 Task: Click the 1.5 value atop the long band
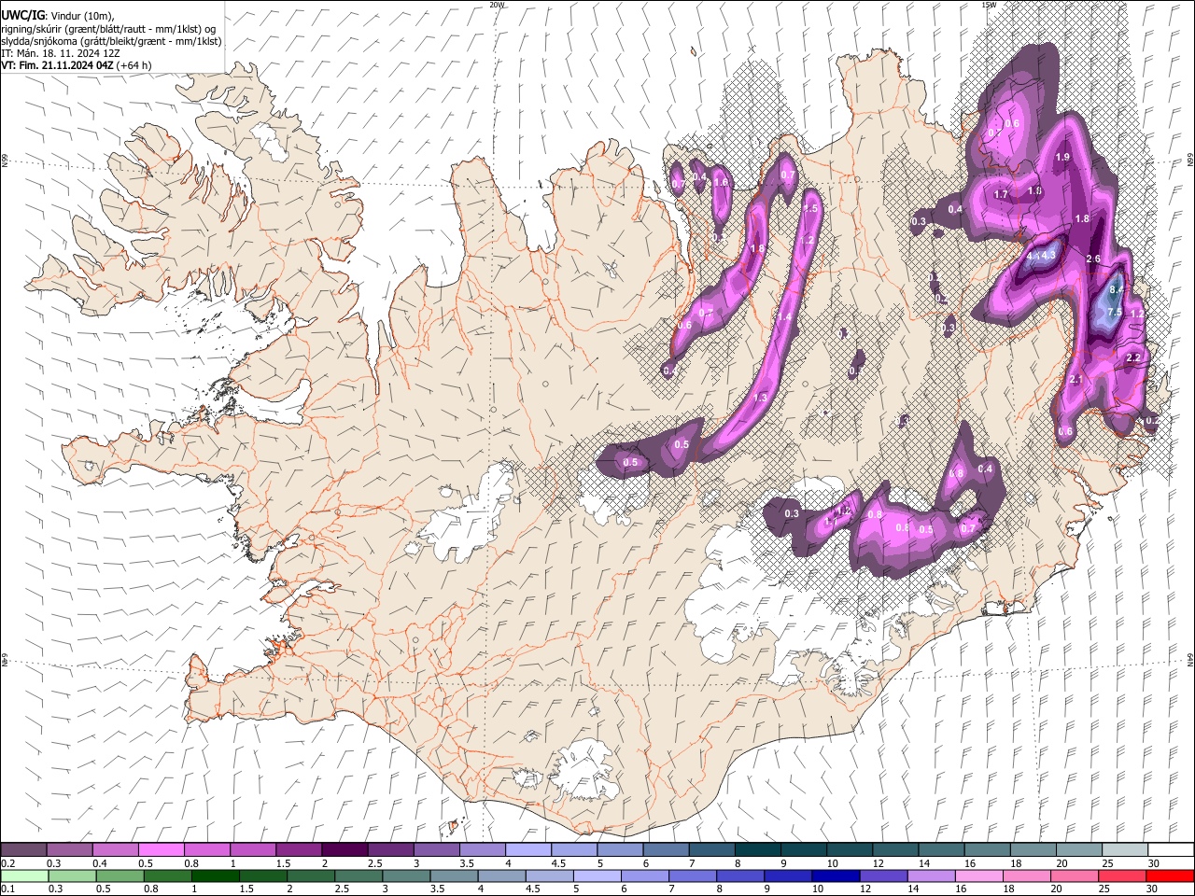pyautogui.click(x=810, y=209)
